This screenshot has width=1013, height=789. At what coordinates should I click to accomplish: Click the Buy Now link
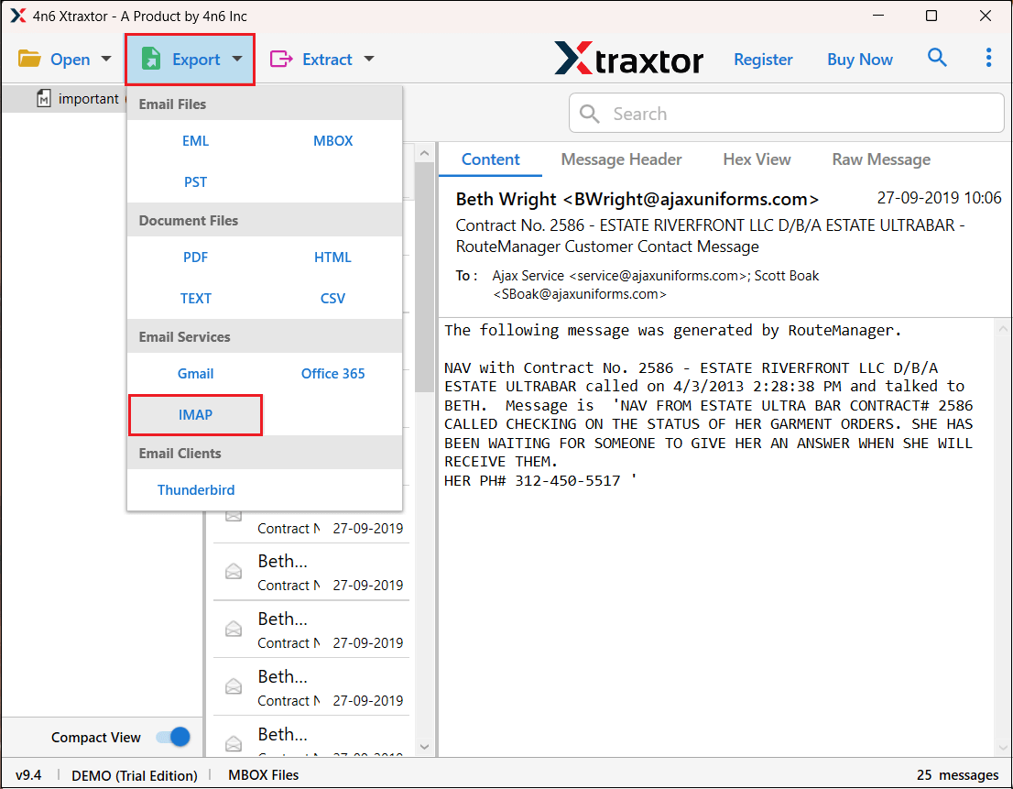coord(859,60)
